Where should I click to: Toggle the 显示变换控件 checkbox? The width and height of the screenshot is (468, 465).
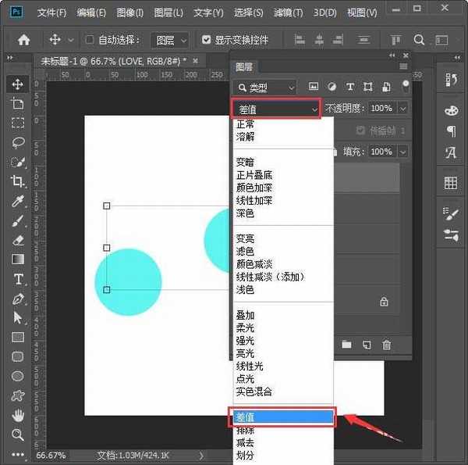(206, 40)
